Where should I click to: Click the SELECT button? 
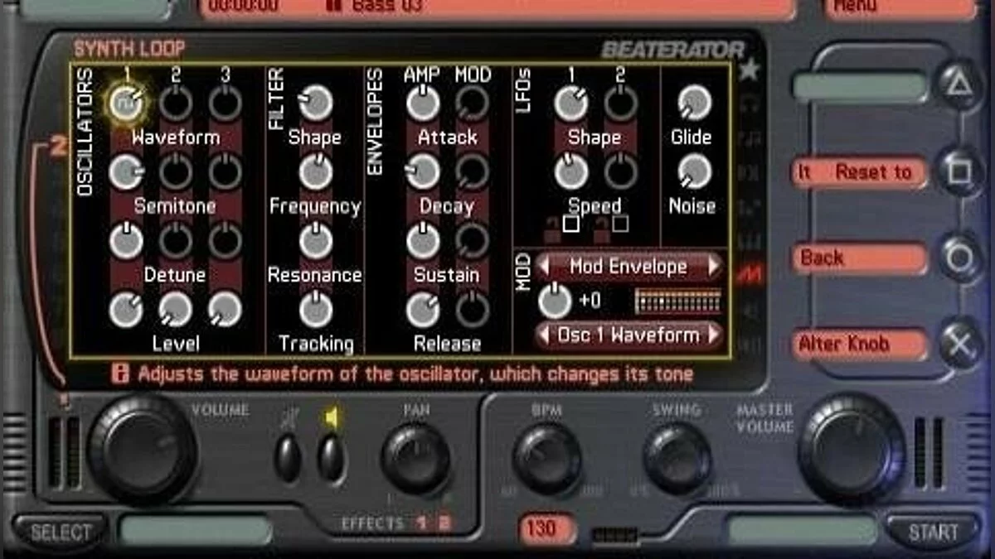pos(61,532)
